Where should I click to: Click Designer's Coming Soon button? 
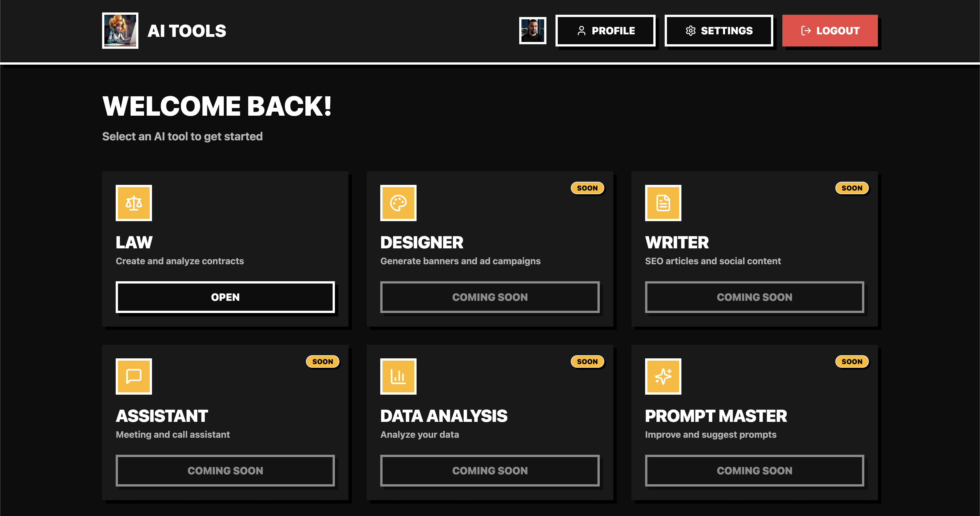pos(490,297)
